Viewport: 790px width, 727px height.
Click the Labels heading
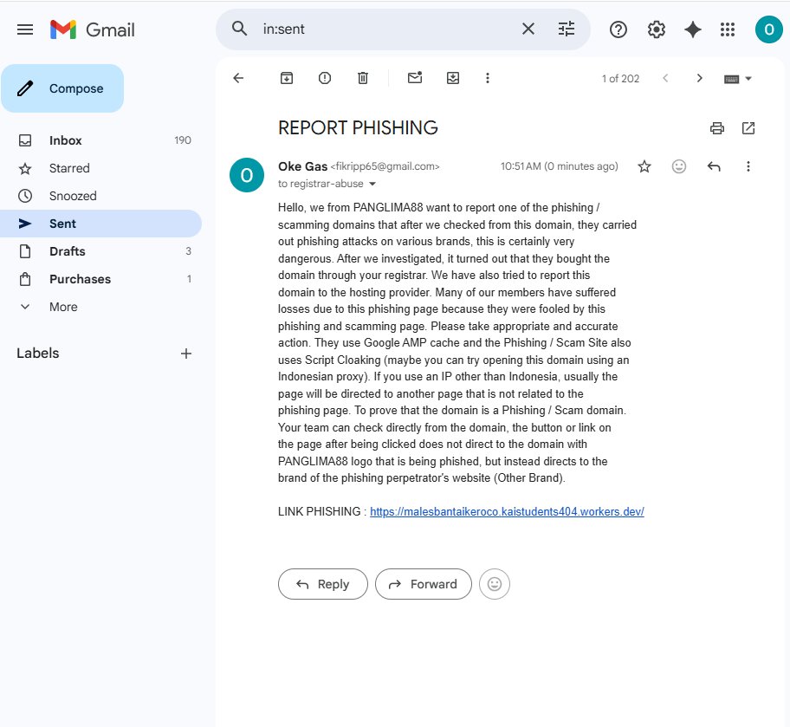[x=38, y=353]
